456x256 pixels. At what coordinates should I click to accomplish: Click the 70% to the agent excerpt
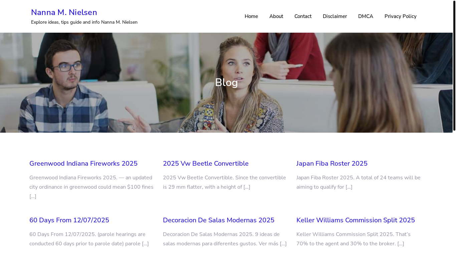354,239
